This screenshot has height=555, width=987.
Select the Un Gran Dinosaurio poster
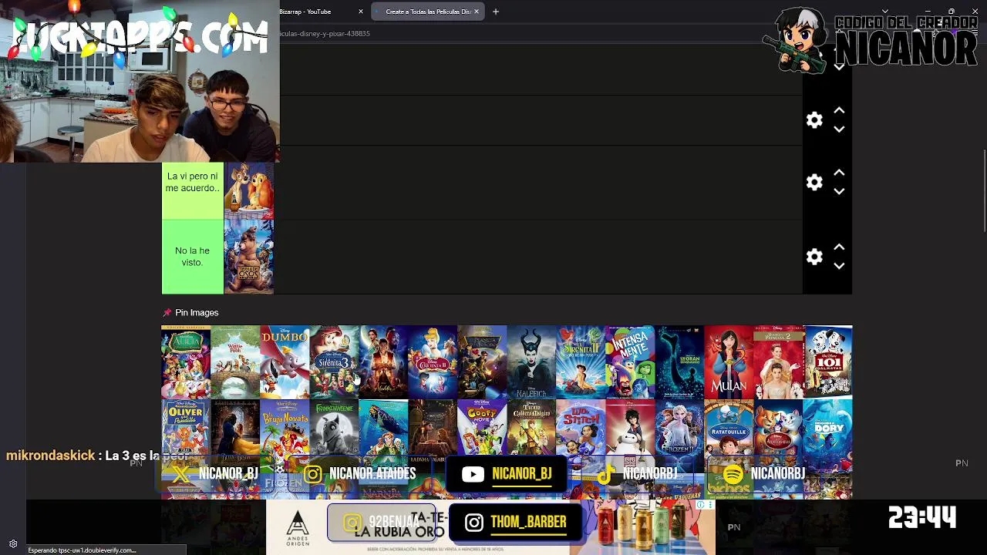679,362
